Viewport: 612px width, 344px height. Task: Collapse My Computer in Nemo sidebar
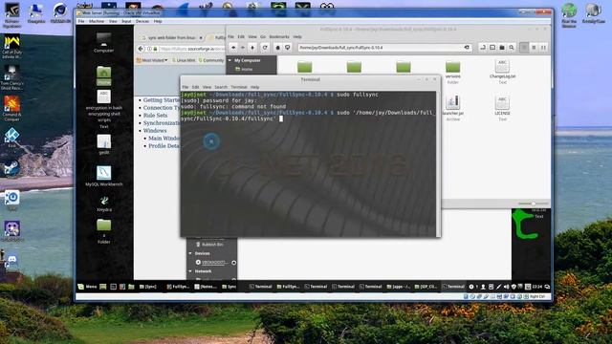(229, 60)
